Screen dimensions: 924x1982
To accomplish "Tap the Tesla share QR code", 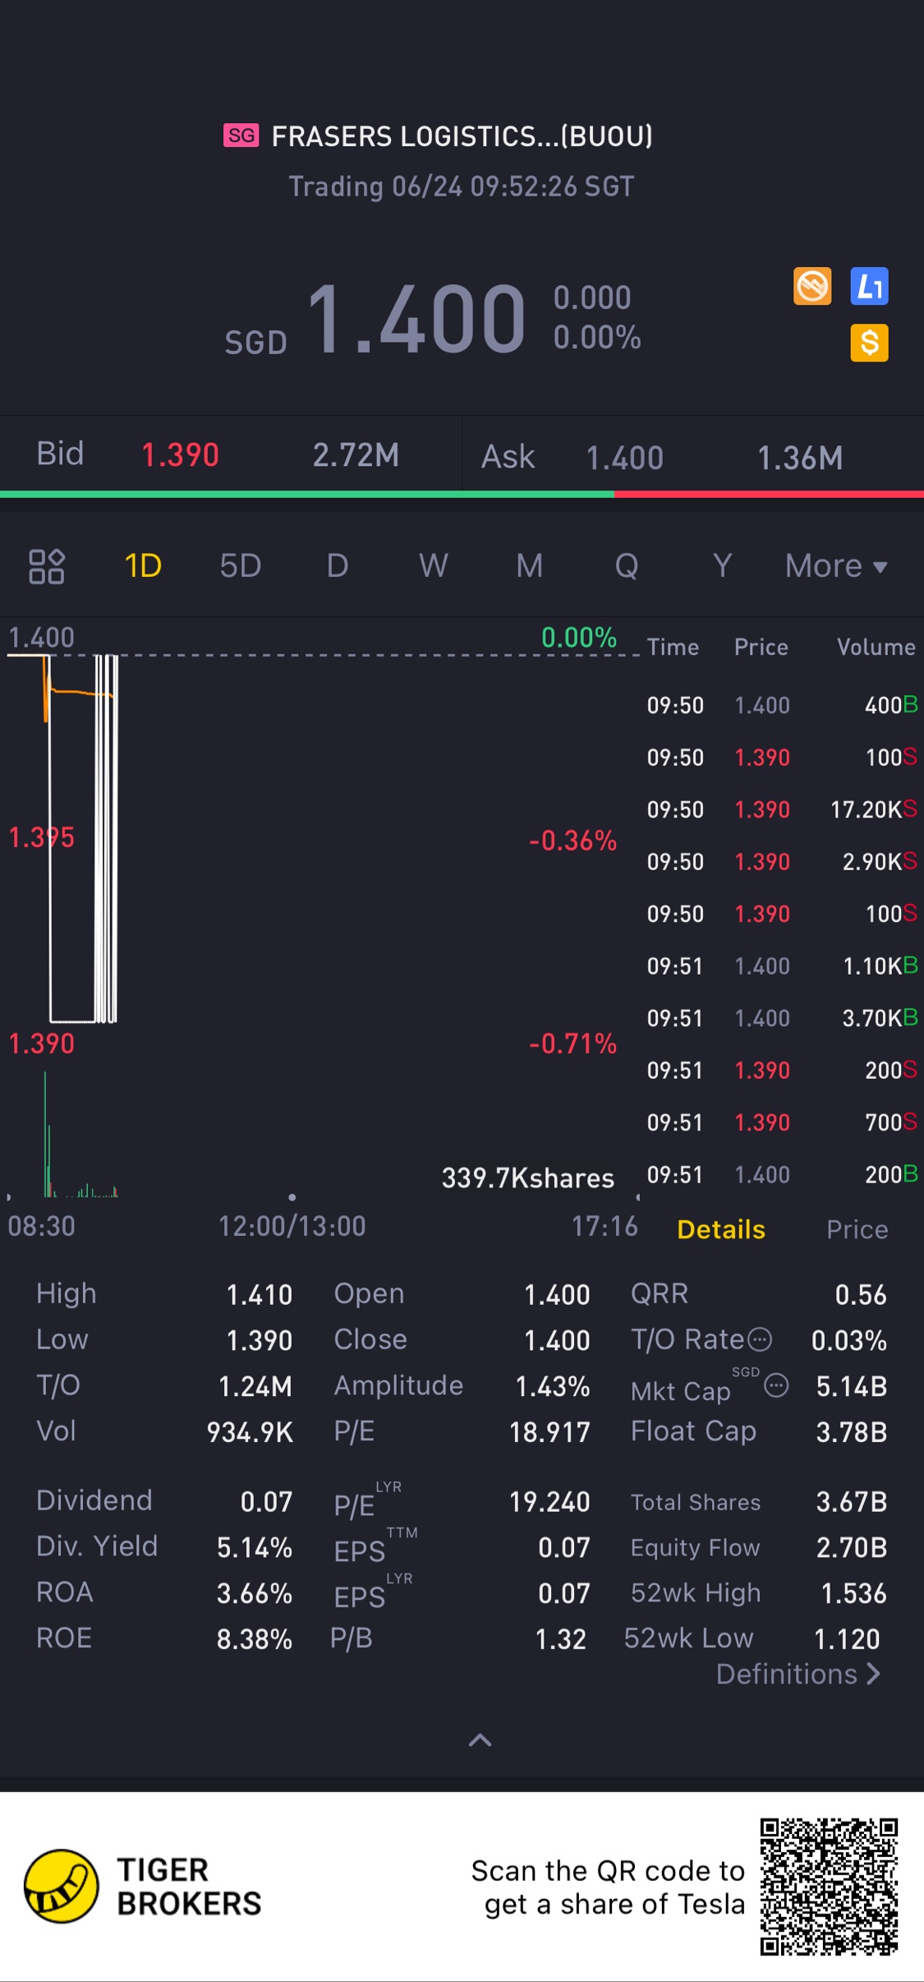I will click(828, 1887).
